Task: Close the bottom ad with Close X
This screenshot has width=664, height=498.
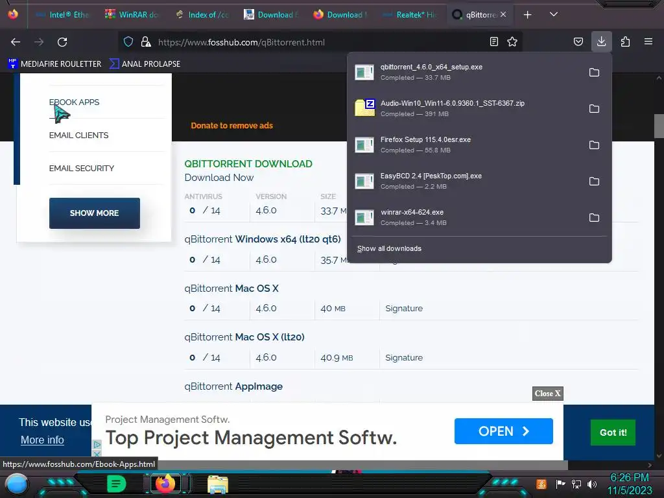Action: point(547,394)
